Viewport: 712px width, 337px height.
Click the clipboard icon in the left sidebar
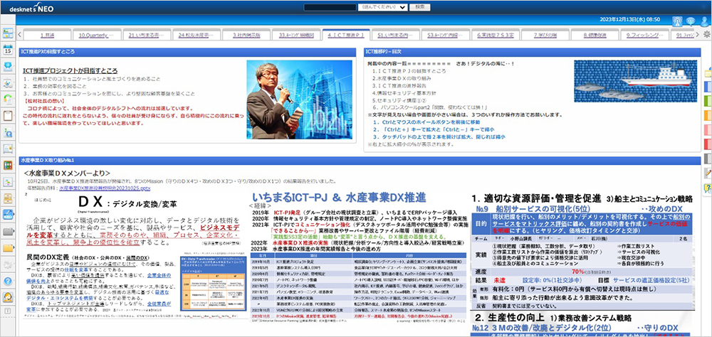(x=8, y=116)
